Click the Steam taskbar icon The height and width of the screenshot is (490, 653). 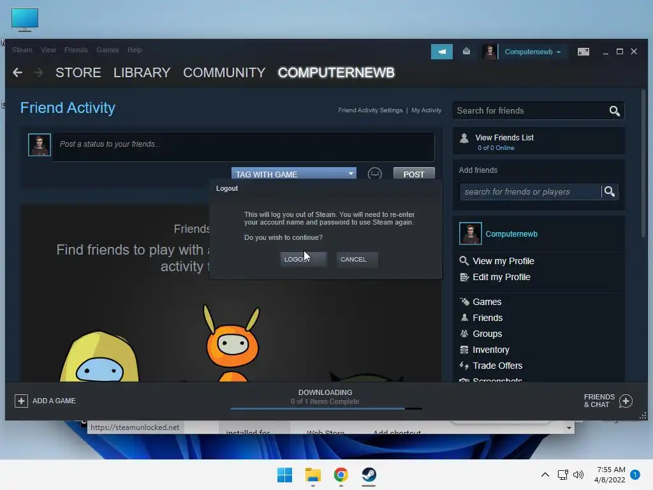pos(369,475)
